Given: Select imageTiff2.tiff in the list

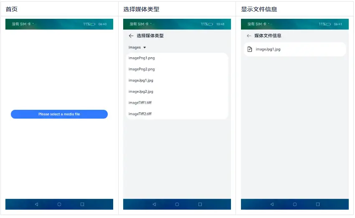Looking at the screenshot, I should [x=177, y=114].
